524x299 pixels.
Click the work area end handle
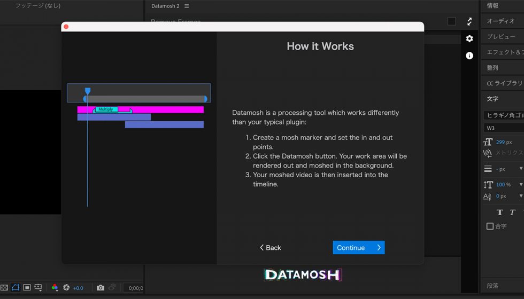click(205, 99)
